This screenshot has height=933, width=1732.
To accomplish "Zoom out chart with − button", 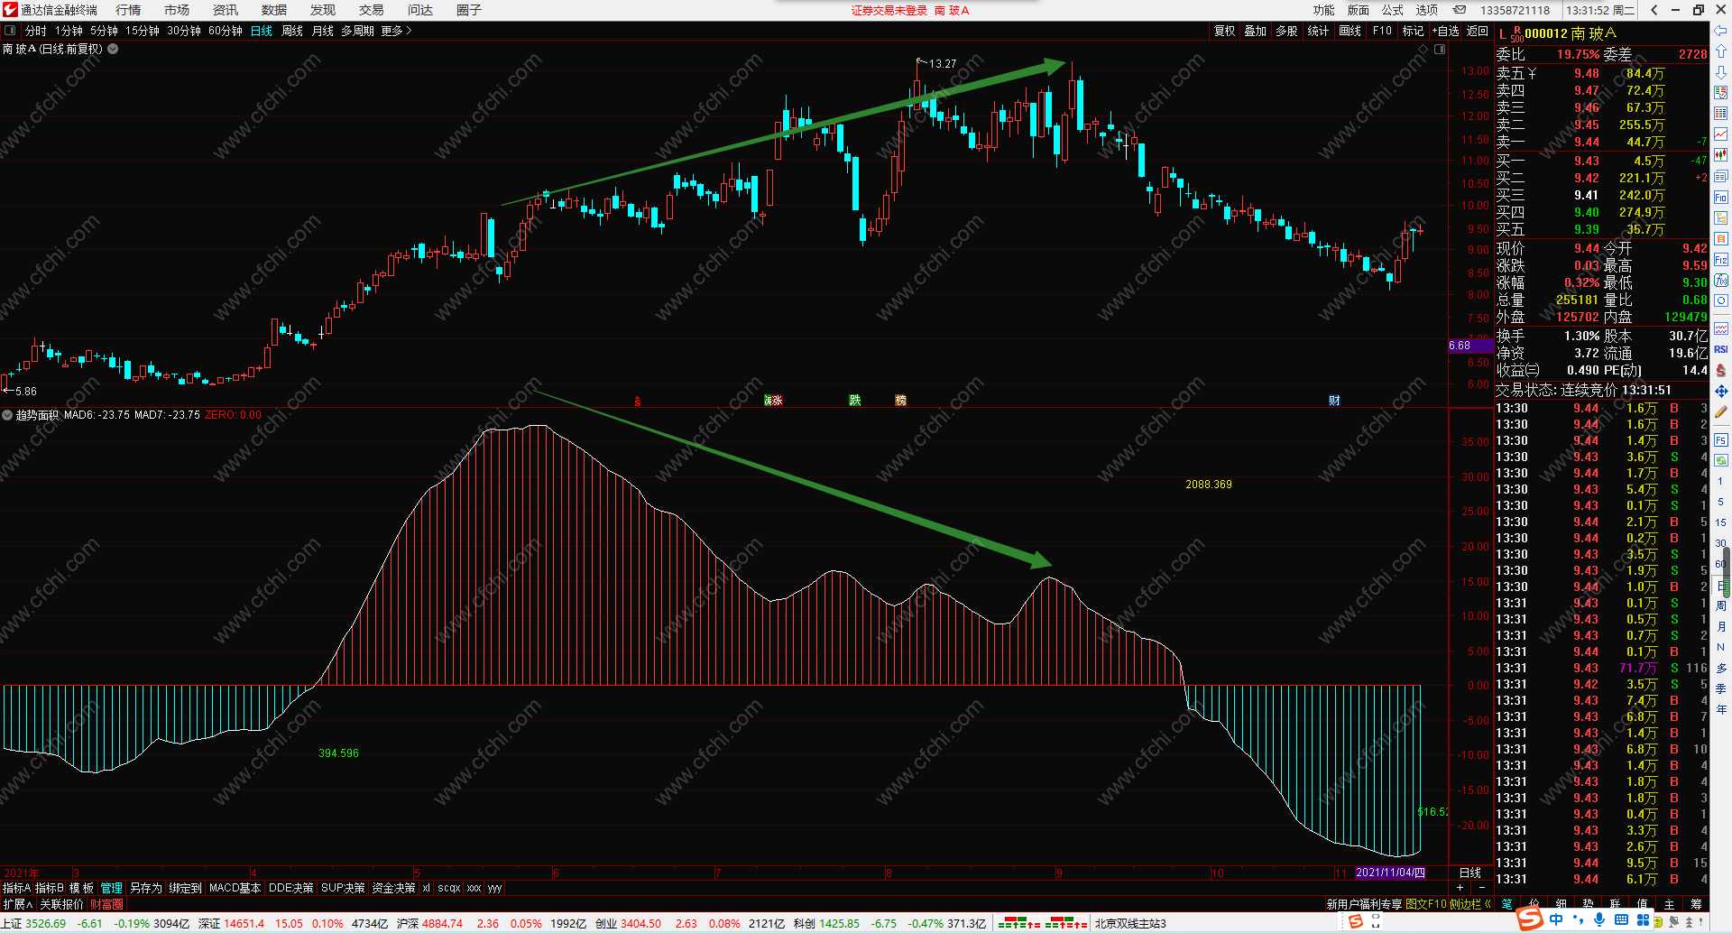I will coord(1481,888).
